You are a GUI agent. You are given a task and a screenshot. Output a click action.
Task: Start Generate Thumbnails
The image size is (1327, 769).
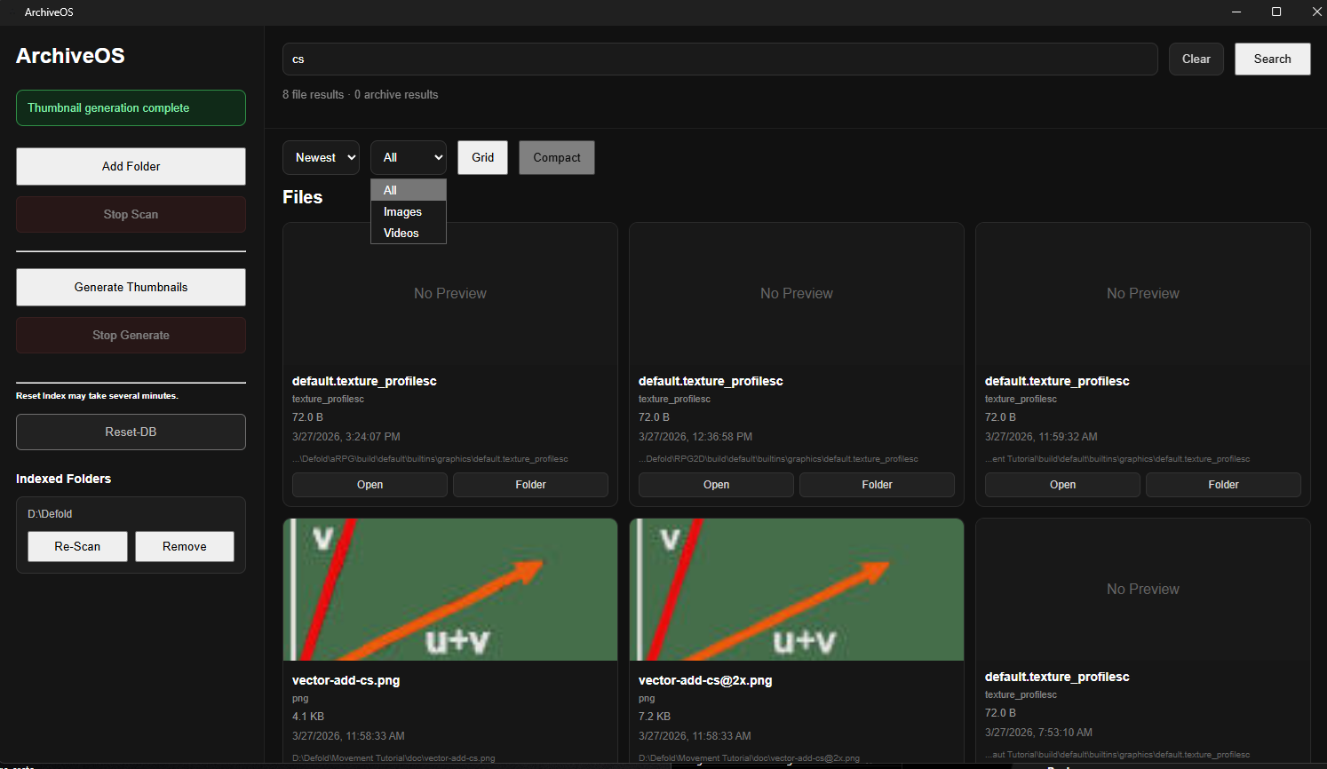pos(131,287)
